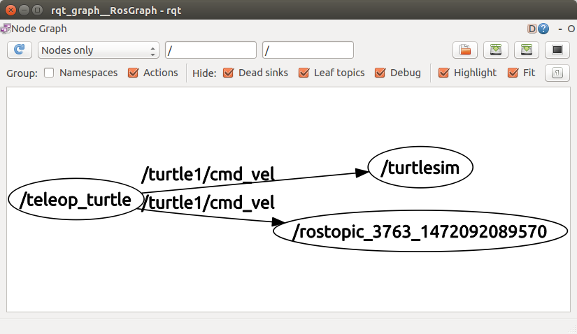Enable grouping by Namespaces
The width and height of the screenshot is (577, 334).
tap(49, 73)
